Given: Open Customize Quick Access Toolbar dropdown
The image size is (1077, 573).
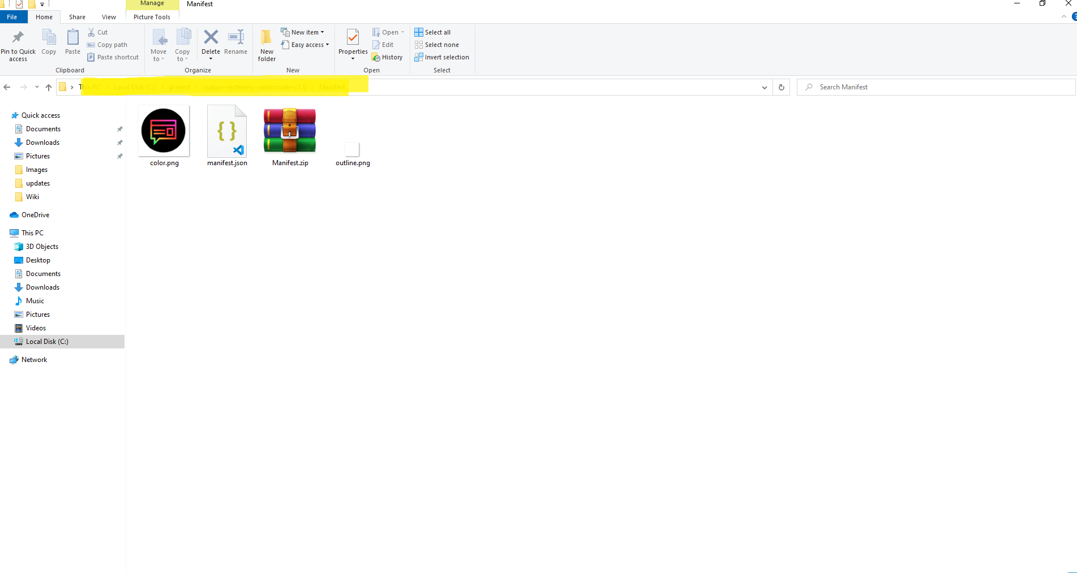Looking at the screenshot, I should point(42,5).
